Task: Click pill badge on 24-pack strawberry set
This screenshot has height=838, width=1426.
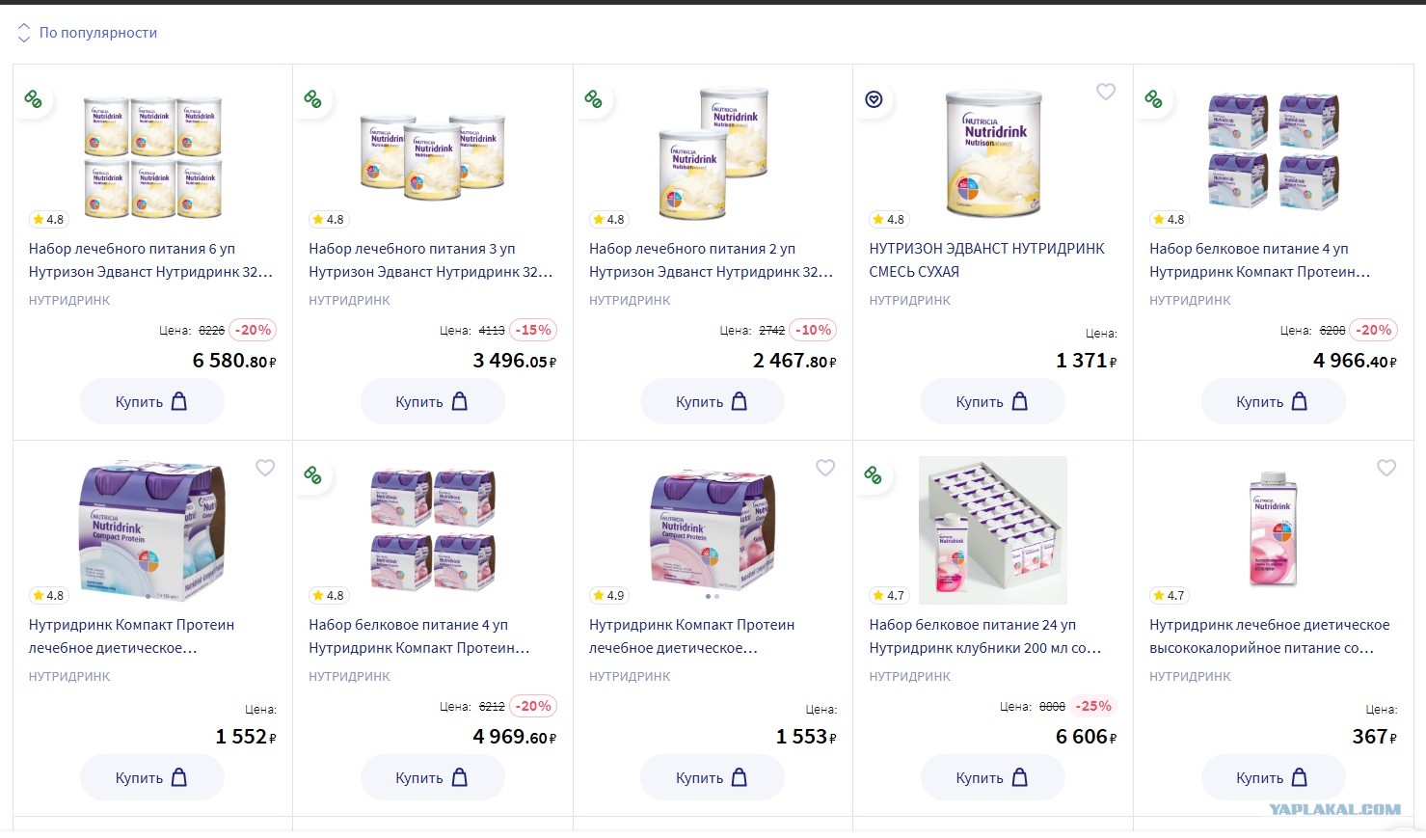Action: (874, 474)
